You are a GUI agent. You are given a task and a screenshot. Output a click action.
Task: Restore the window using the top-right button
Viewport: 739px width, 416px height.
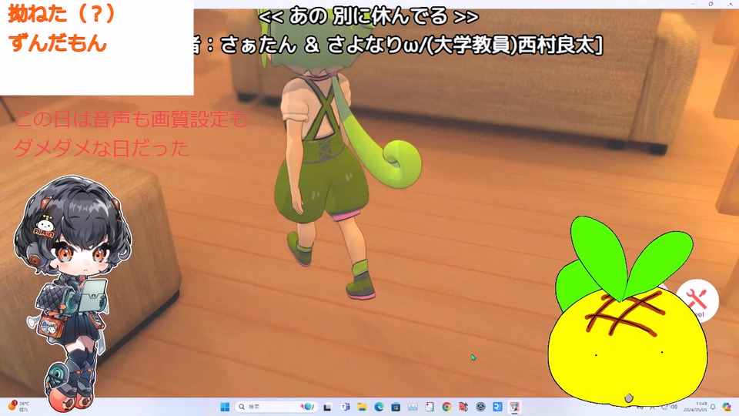711,4
